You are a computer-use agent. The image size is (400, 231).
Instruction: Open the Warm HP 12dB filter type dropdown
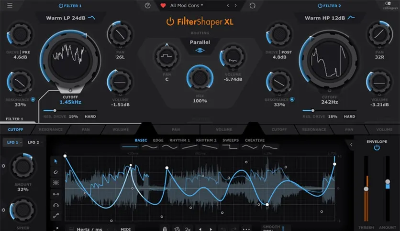(x=330, y=18)
